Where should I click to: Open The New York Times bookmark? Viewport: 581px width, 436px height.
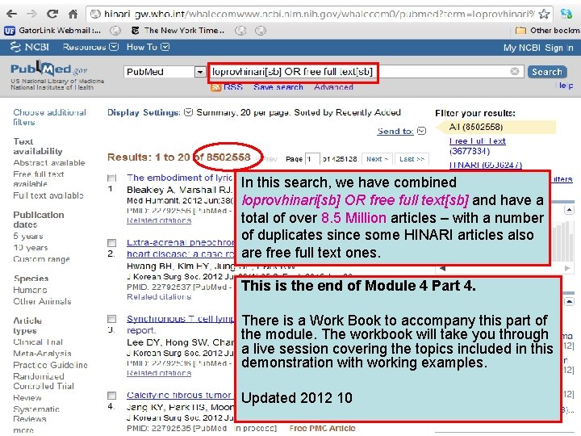click(x=178, y=31)
